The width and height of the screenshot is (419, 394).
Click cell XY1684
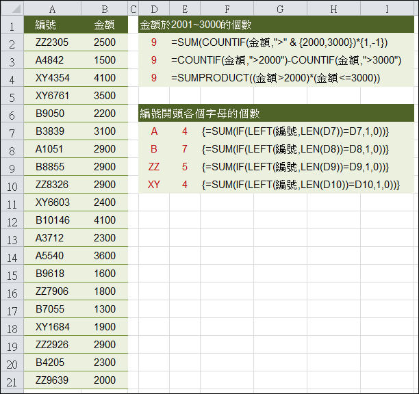(52, 327)
